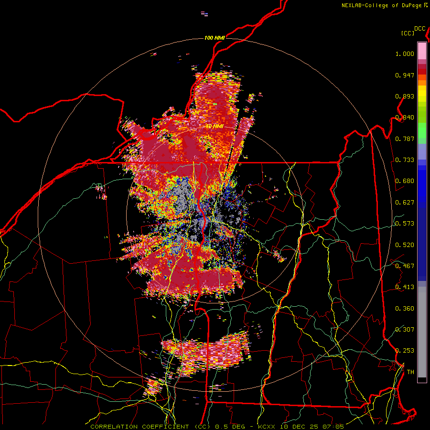This screenshot has height=430, width=430.
Task: Click the 50 NMI range ring label
Action: [215, 127]
